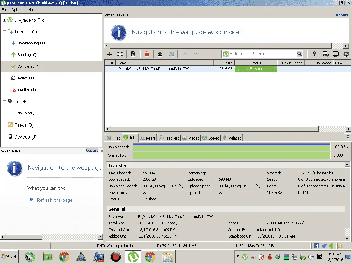Open Preferences gear icon
352x264 pixels.
point(346,54)
